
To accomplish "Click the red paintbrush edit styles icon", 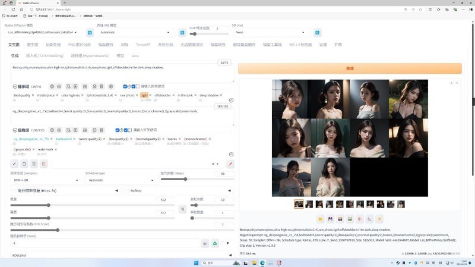I will (x=230, y=164).
